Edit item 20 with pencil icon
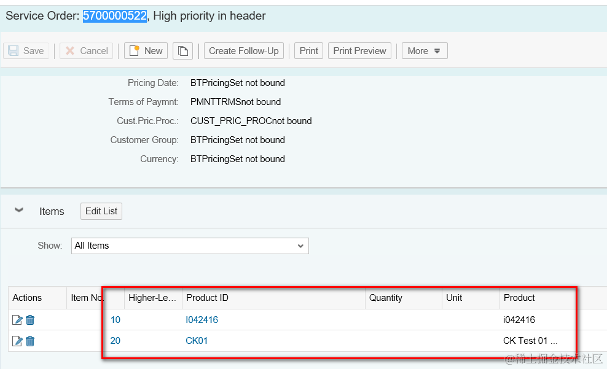Image resolution: width=607 pixels, height=369 pixels. (17, 341)
